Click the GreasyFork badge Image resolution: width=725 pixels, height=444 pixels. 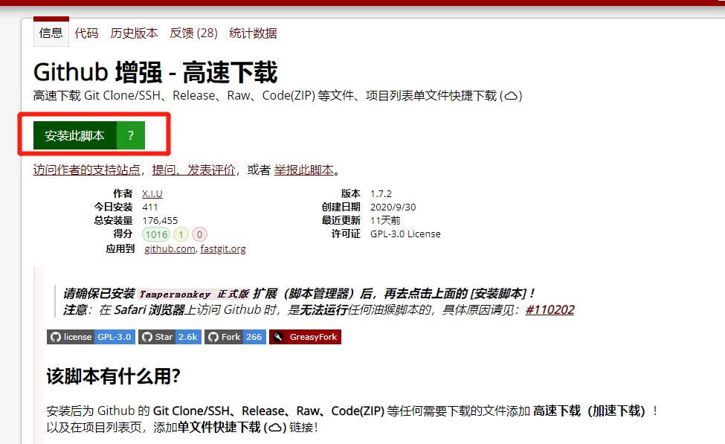305,337
